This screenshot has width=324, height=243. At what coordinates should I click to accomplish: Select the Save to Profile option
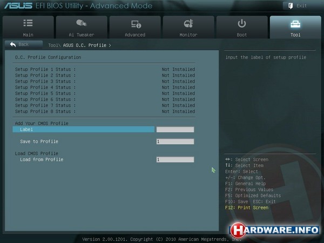[39, 141]
